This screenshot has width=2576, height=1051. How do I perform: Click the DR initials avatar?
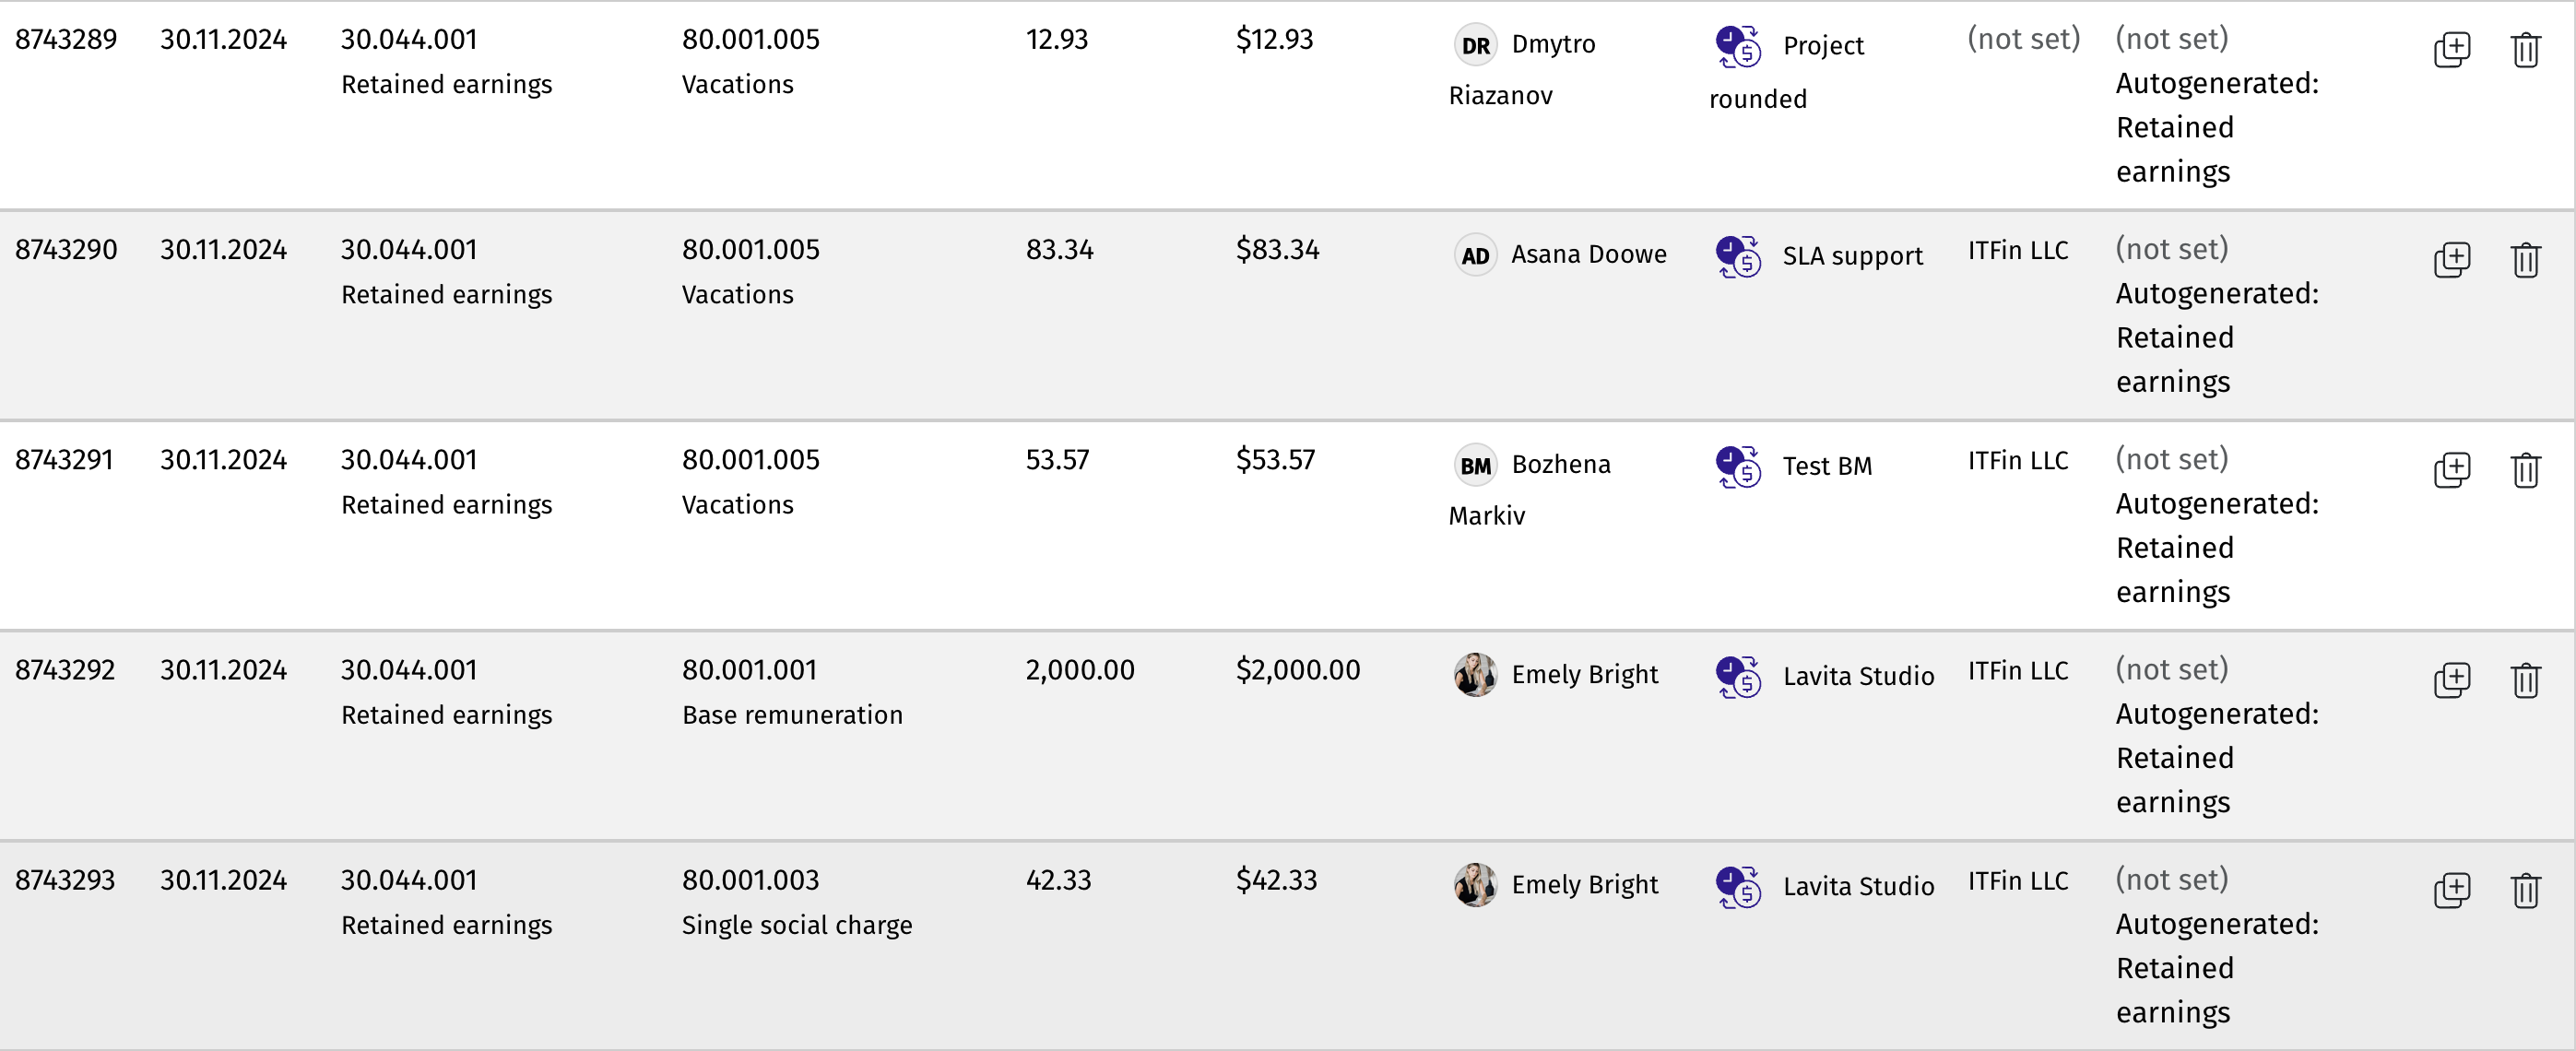click(1475, 45)
